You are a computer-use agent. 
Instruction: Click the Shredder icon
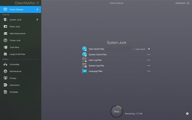(5, 92)
